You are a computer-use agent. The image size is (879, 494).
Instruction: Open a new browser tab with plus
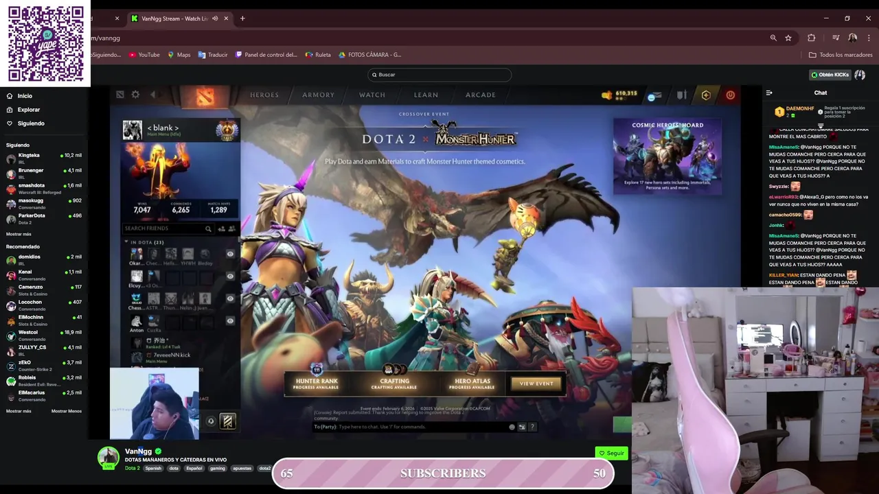pos(242,19)
